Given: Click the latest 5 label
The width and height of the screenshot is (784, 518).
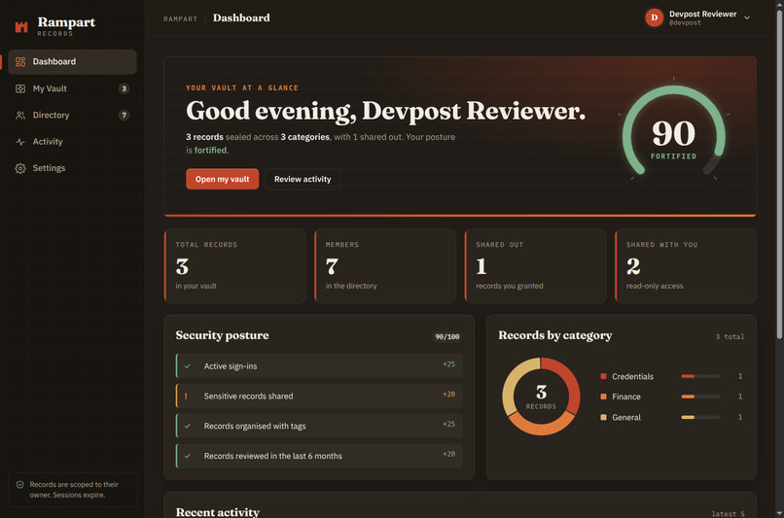Looking at the screenshot, I should (x=728, y=513).
